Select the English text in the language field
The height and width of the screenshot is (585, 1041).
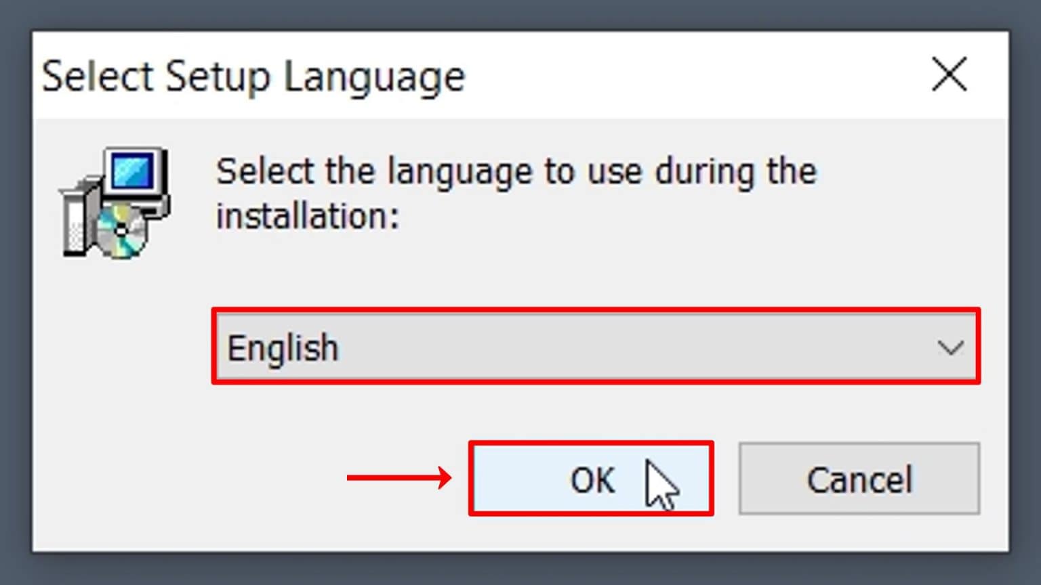pos(283,348)
